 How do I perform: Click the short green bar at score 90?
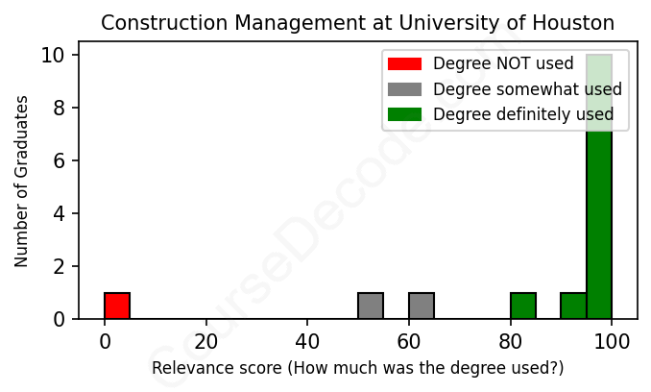(573, 306)
